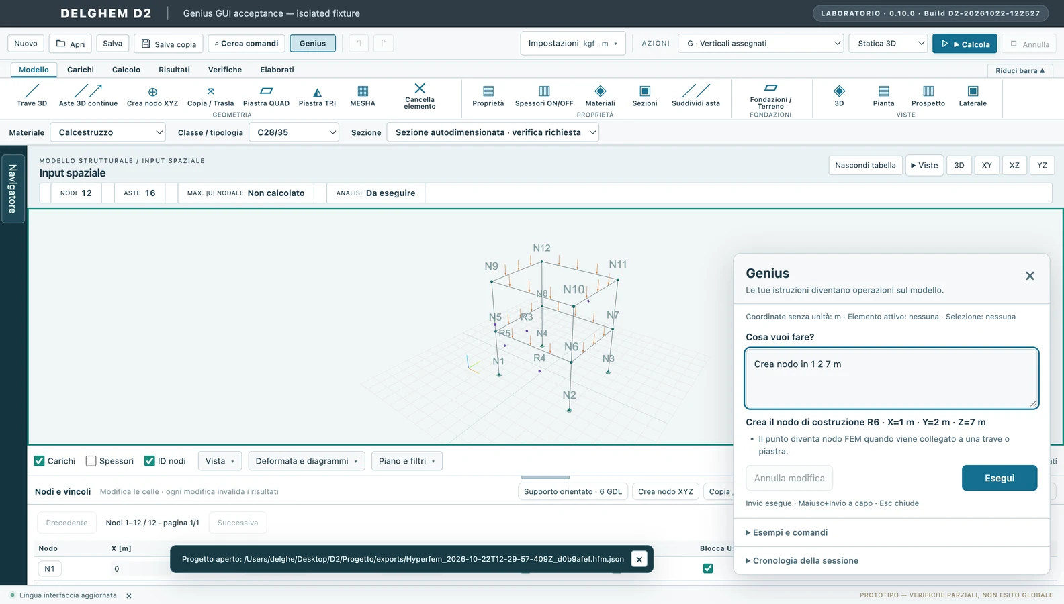Open the Proprietà tool
Viewport: 1064px width, 604px height.
coord(488,95)
